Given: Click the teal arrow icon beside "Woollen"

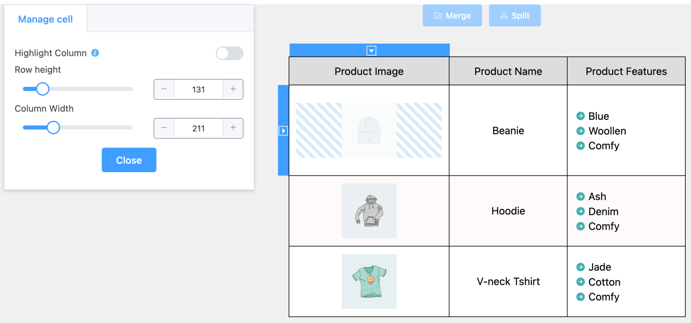Looking at the screenshot, I should coord(580,131).
